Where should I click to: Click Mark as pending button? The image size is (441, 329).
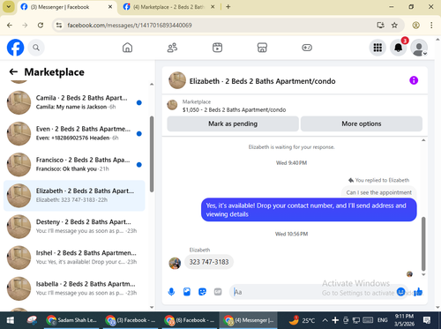click(x=233, y=123)
